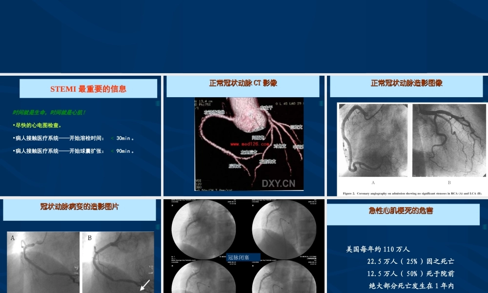Click angiogram image labeled A
Image resolution: width=488 pixels, height=293 pixels.
pos(372,139)
